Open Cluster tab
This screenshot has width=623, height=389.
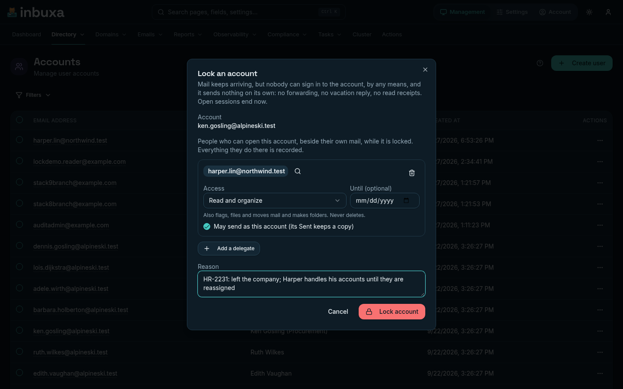coord(362,35)
